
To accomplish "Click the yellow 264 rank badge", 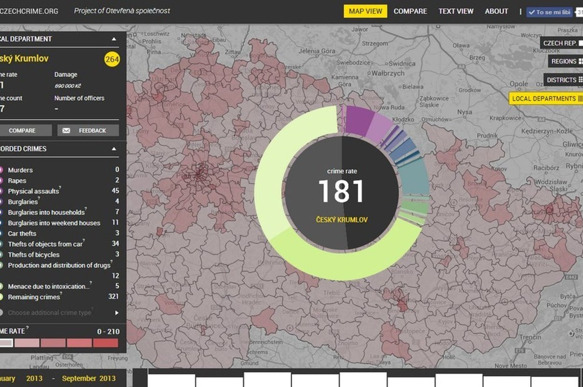I will (112, 59).
